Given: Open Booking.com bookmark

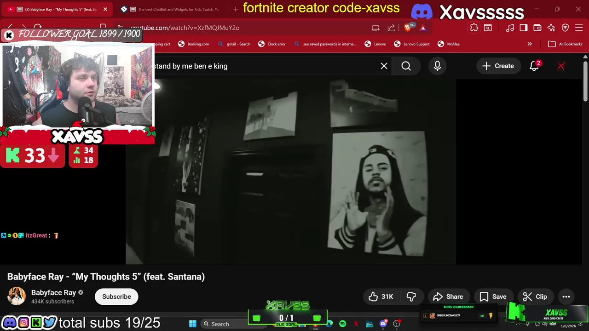Looking at the screenshot, I should [193, 44].
